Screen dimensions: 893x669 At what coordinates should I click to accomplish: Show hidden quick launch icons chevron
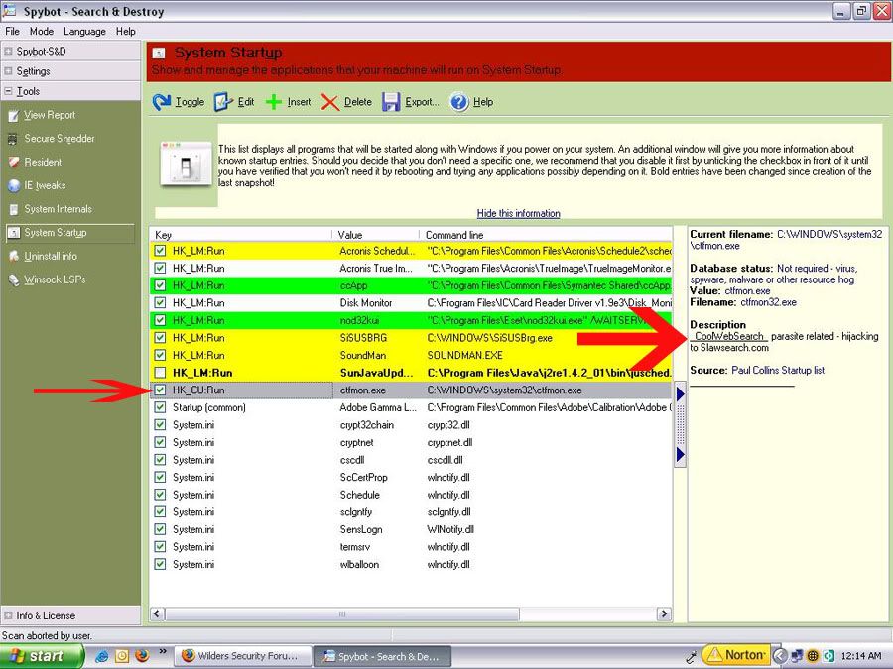[x=163, y=651]
